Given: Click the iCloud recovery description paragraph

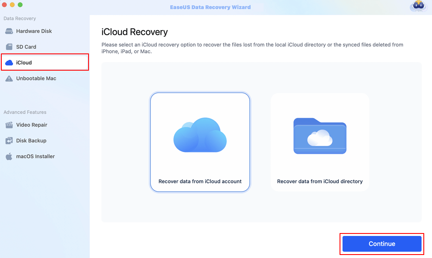Looking at the screenshot, I should point(252,48).
